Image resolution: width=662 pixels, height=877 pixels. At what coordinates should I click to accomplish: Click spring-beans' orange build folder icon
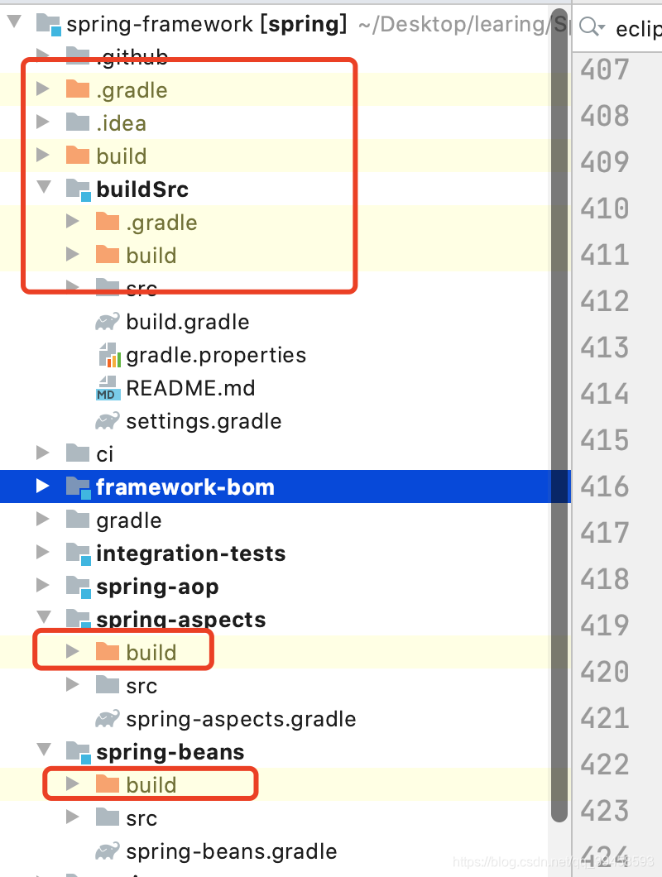(x=108, y=784)
